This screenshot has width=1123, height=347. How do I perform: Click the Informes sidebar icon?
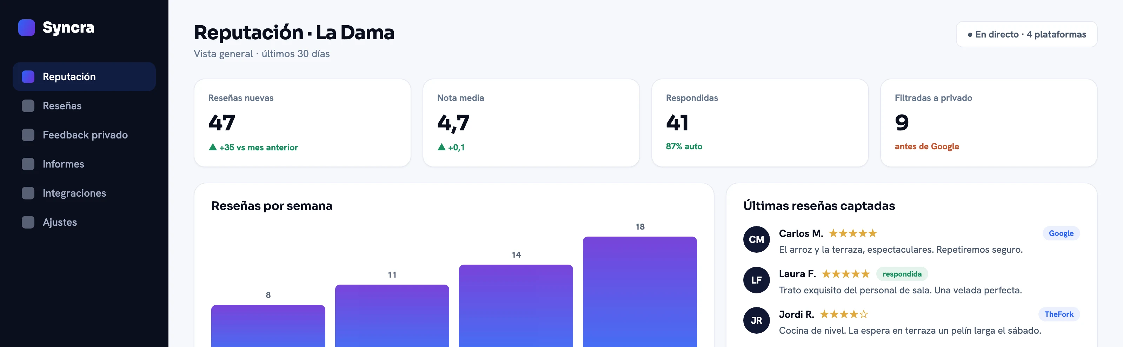pos(28,164)
